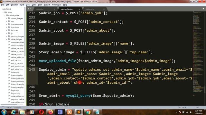
Task: Open the File menu
Action: pyautogui.click(x=2, y=5)
